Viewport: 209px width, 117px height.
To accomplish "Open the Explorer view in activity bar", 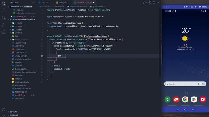I will 3,3.
